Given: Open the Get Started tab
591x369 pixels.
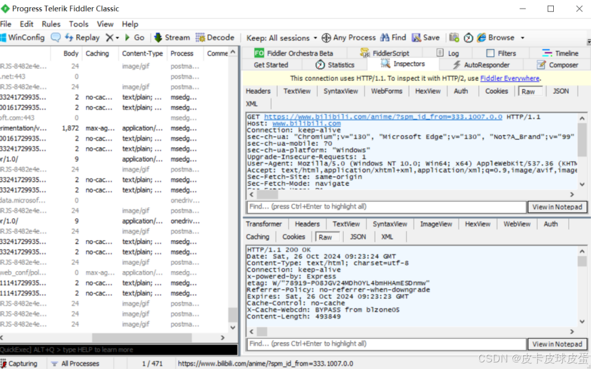Looking at the screenshot, I should [271, 65].
